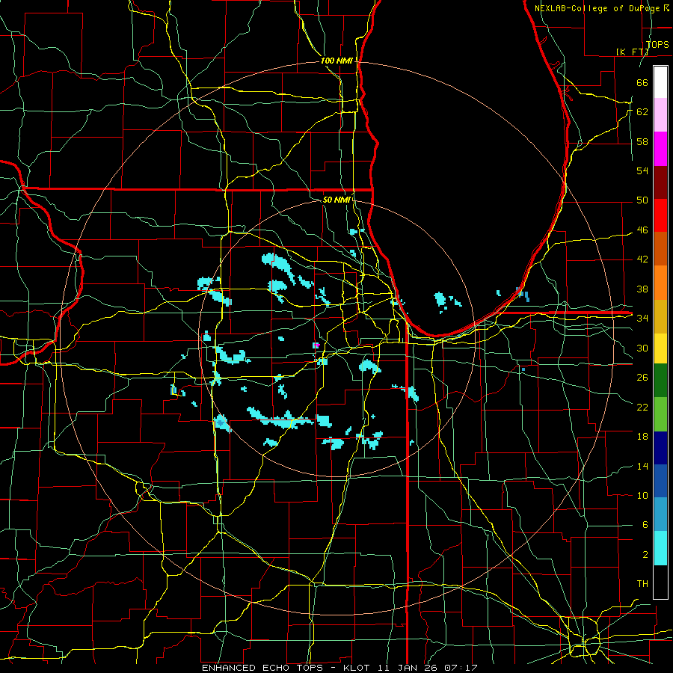
Task: Click the '46' legend value
Action: [x=642, y=230]
